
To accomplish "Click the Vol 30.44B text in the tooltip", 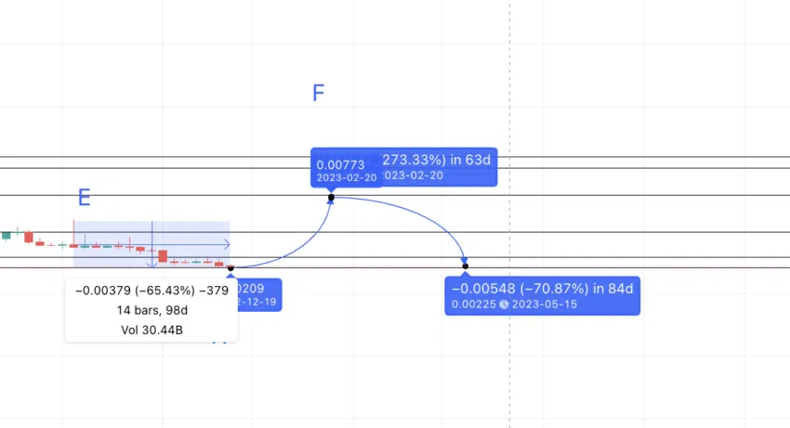I will (x=151, y=331).
